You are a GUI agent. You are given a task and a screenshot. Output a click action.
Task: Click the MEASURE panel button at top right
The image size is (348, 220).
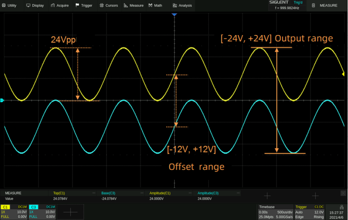(325, 6)
